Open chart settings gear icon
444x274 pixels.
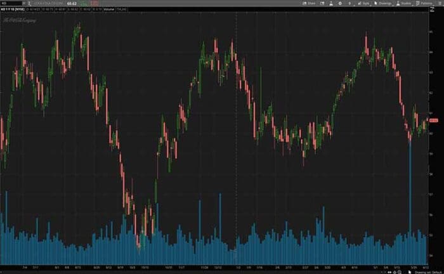340,3
